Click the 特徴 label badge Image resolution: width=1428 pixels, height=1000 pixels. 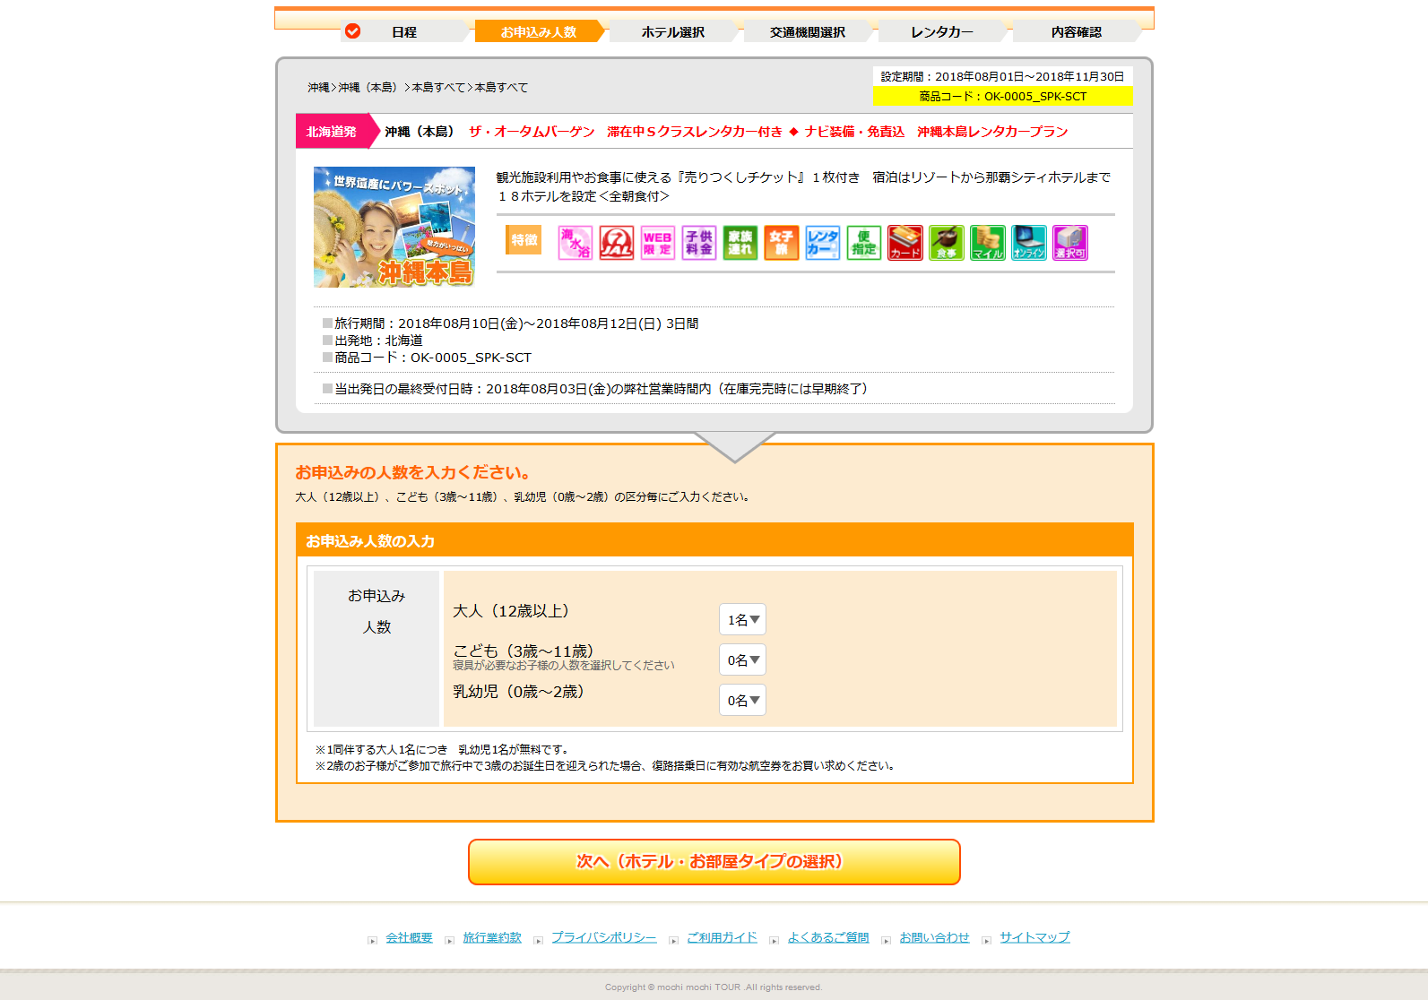click(524, 240)
